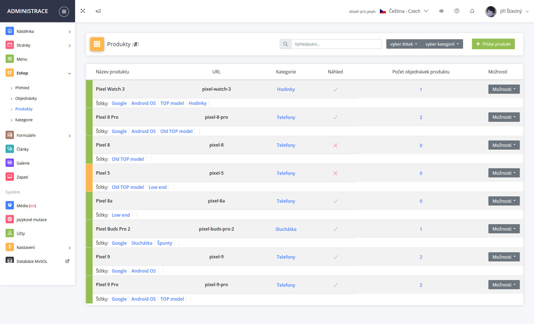Click the Formuláře icon
This screenshot has height=324, width=534.
[x=10, y=135]
